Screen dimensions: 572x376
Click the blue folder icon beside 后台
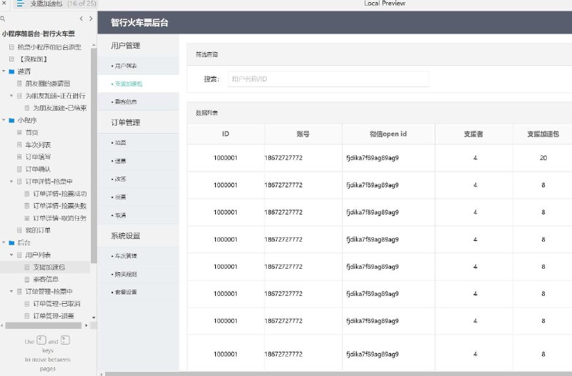(11, 243)
